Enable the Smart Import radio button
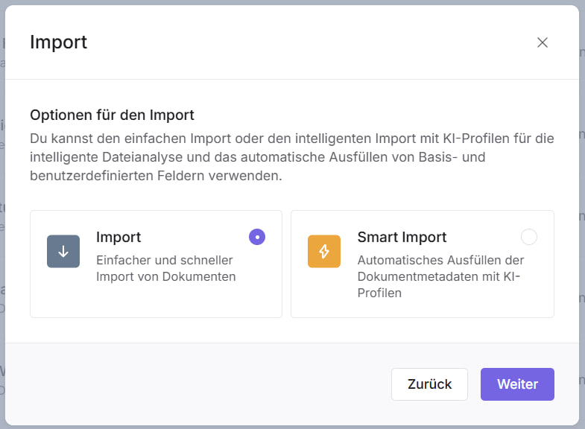 (x=528, y=237)
